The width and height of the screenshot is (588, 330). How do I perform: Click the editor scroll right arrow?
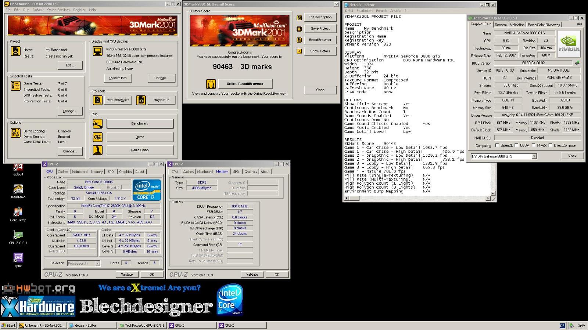click(488, 198)
